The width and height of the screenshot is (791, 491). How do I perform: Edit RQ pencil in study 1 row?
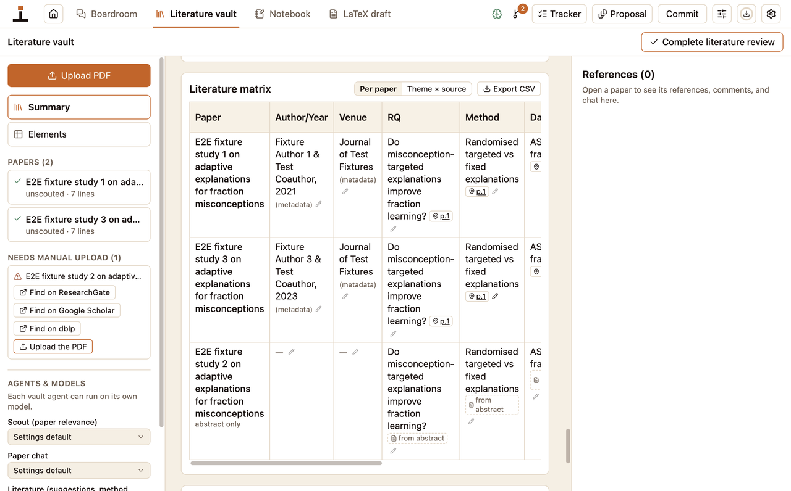(393, 229)
